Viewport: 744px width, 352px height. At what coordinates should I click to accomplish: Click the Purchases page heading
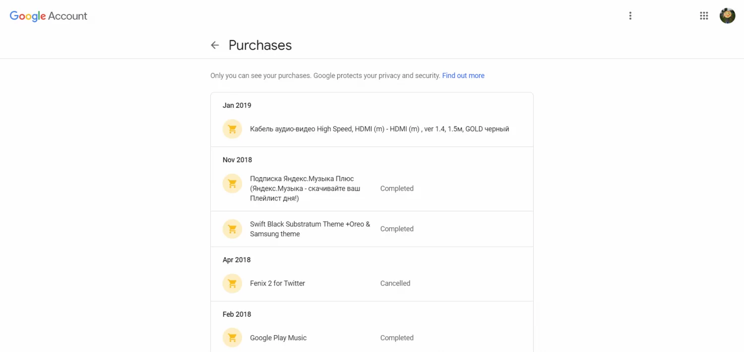coord(260,45)
